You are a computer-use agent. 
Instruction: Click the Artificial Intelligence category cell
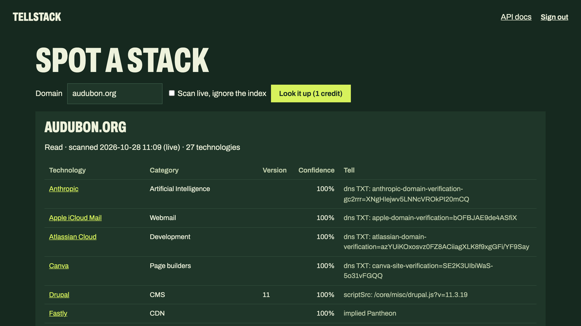click(x=180, y=189)
